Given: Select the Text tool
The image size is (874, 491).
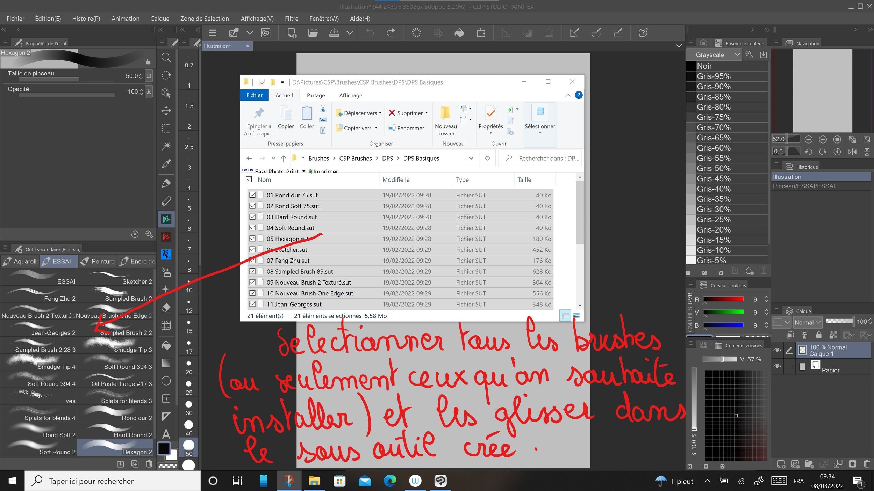Looking at the screenshot, I should point(166,434).
